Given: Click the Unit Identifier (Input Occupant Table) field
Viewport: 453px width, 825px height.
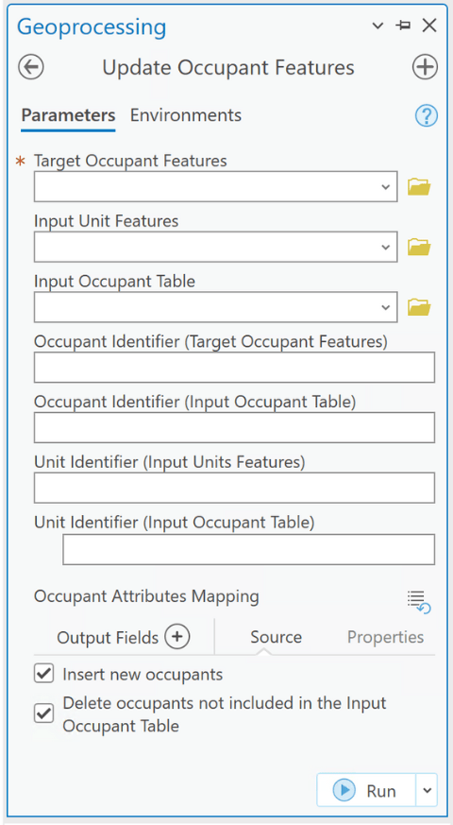Looking at the screenshot, I should pyautogui.click(x=248, y=550).
